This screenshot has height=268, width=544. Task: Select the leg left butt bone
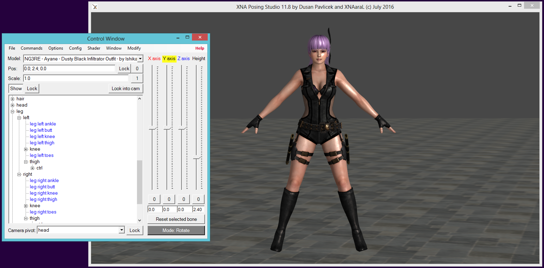[x=41, y=130]
